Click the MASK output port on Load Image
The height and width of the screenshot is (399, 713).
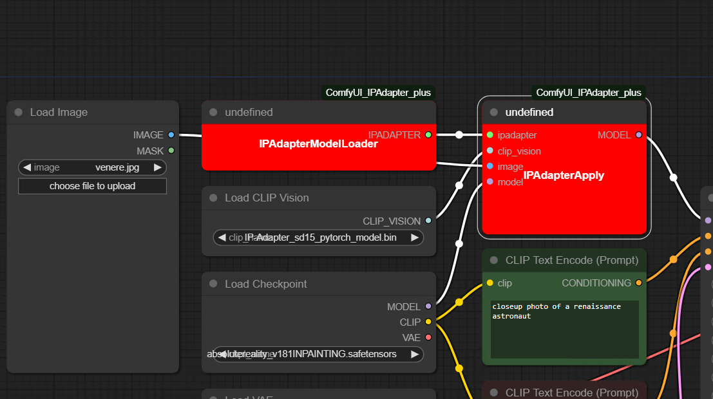click(170, 151)
